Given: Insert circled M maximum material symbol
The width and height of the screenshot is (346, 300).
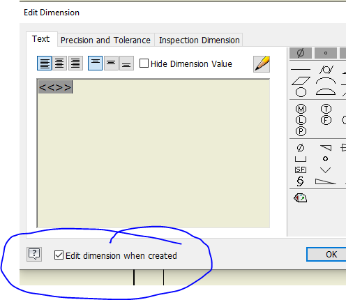Looking at the screenshot, I should (x=301, y=109).
